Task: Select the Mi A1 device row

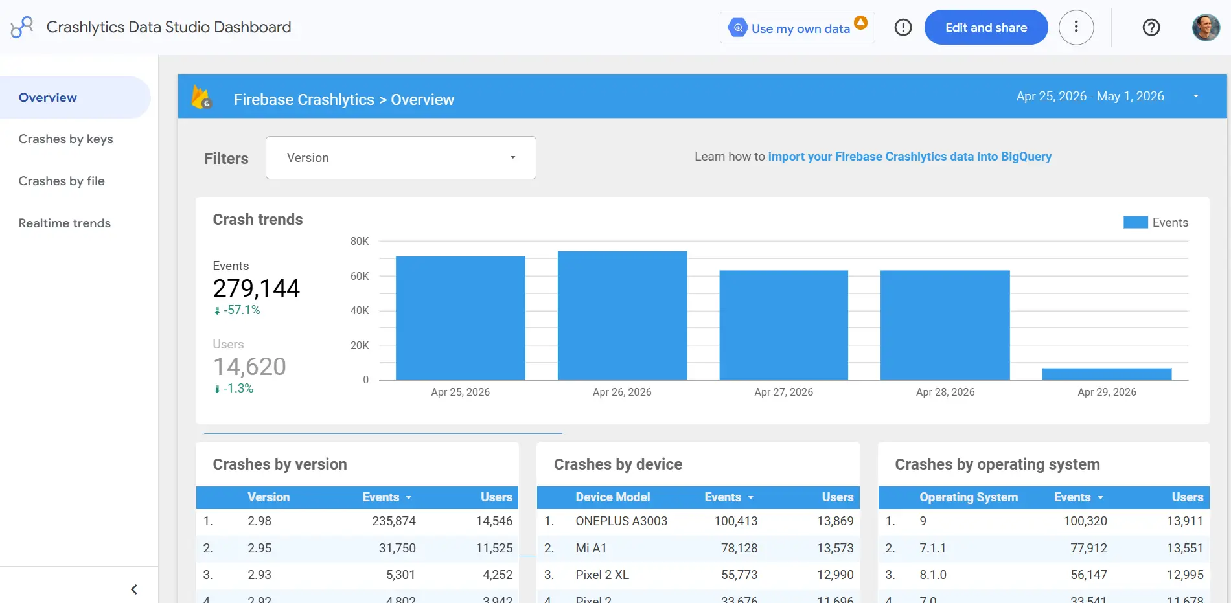Action: [698, 549]
